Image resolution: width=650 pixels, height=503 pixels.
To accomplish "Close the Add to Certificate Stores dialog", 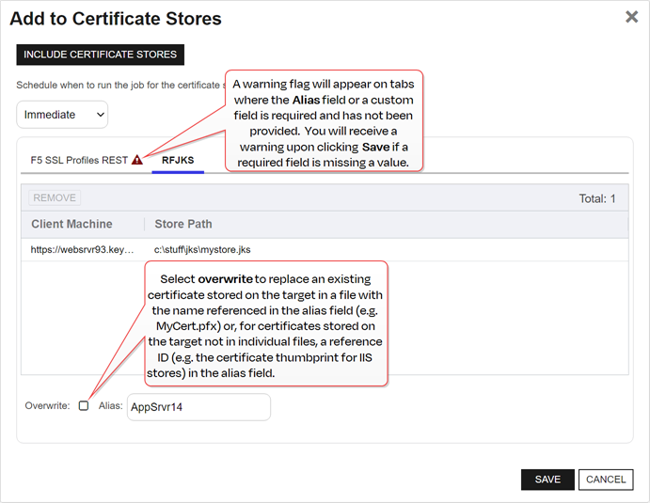I will point(631,17).
